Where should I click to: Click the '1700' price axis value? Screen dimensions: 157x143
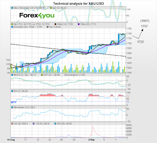click(129, 43)
